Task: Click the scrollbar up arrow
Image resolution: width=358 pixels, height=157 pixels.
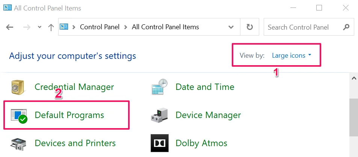Action: [x=354, y=78]
